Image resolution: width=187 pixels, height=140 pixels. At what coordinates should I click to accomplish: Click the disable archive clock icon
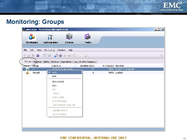85,55
